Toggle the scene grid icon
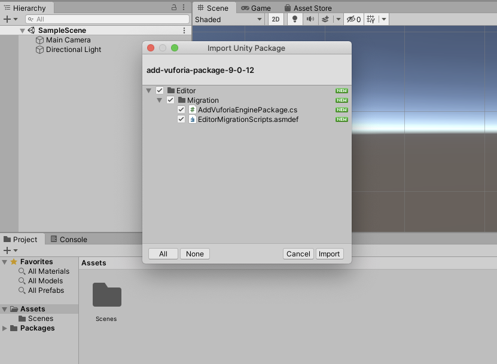This screenshot has height=364, width=497. pos(371,19)
